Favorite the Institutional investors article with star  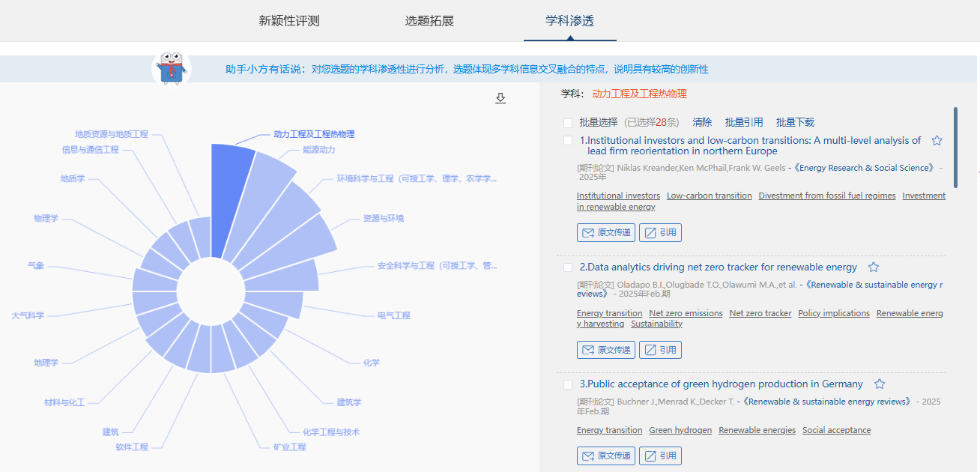pyautogui.click(x=937, y=141)
